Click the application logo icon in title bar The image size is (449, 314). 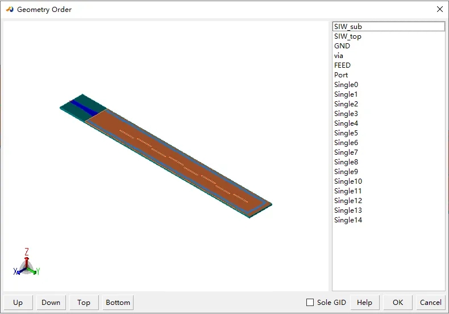coord(10,9)
